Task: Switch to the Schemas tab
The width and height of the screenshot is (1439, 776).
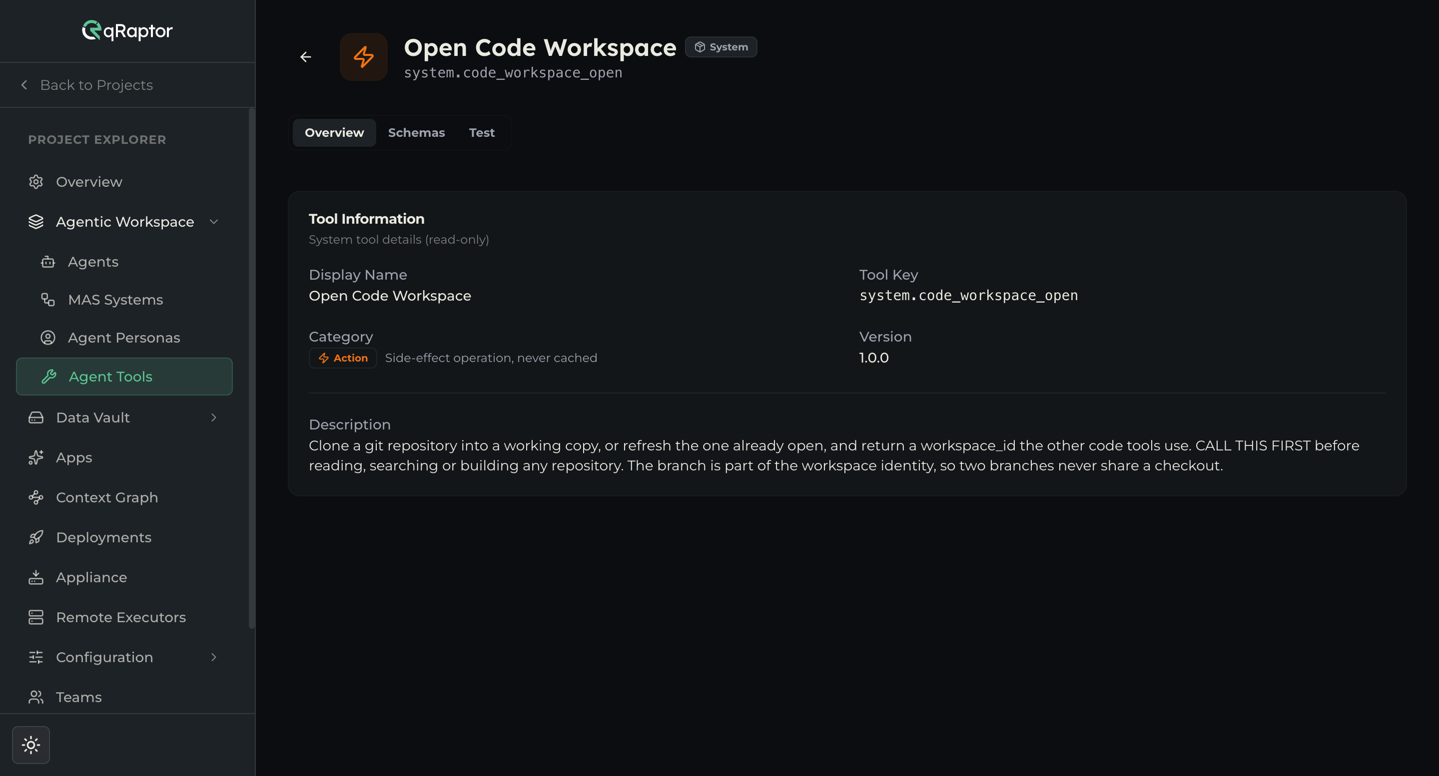Action: [x=416, y=133]
